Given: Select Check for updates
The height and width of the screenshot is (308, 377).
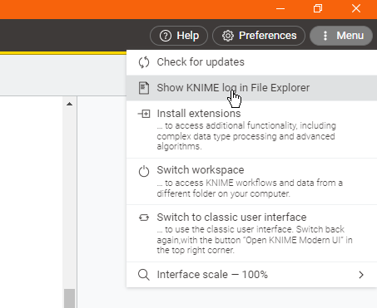Looking at the screenshot, I should click(251, 62).
